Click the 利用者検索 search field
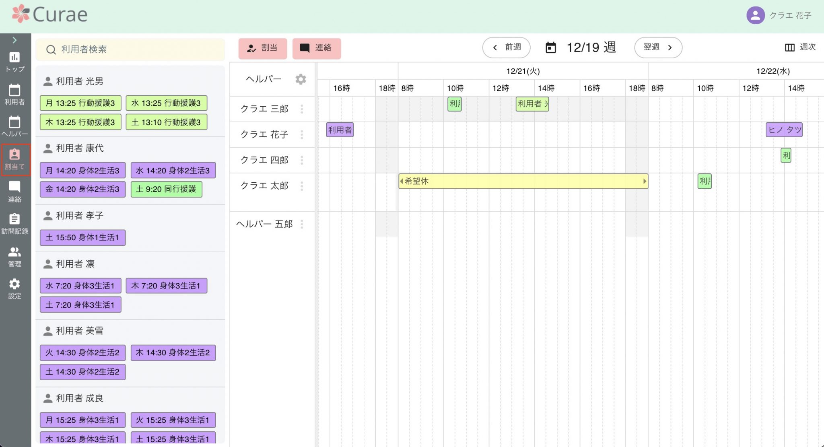Viewport: 824px width, 447px height. click(x=130, y=49)
